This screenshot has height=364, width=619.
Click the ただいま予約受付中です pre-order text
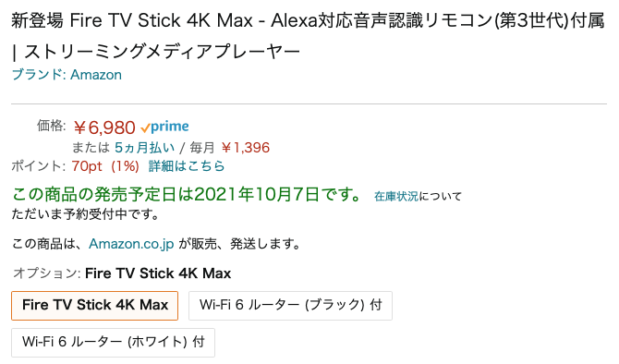coord(85,214)
